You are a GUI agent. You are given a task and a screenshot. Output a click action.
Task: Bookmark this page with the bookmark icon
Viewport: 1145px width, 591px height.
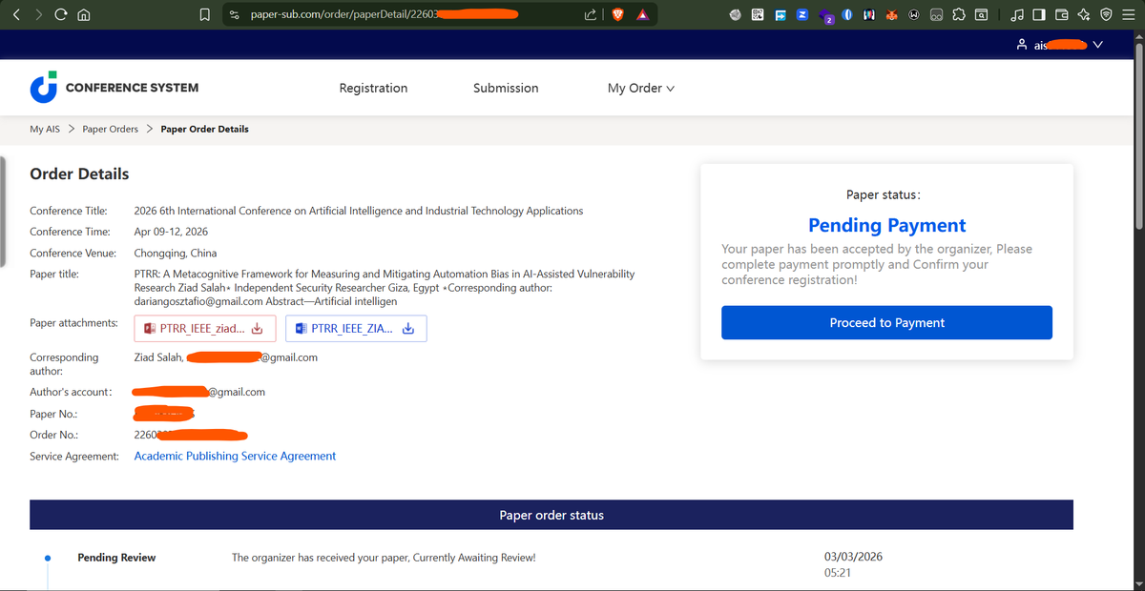click(x=204, y=14)
